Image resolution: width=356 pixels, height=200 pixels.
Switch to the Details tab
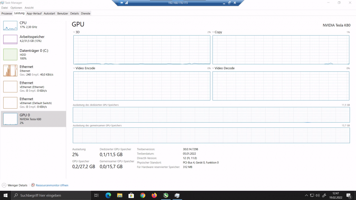click(74, 13)
